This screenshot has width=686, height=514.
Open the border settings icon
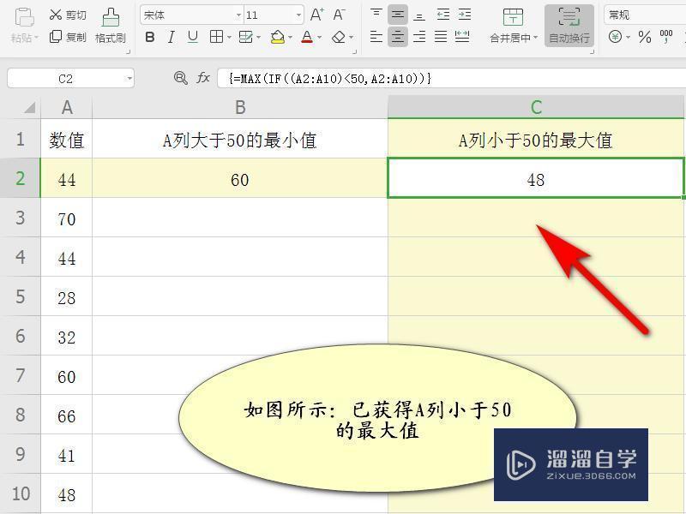pos(218,37)
